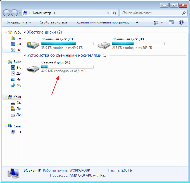Screen dimensions: 190x183
Task: Show more toolbar commands via double chevron
Action: (x=137, y=22)
